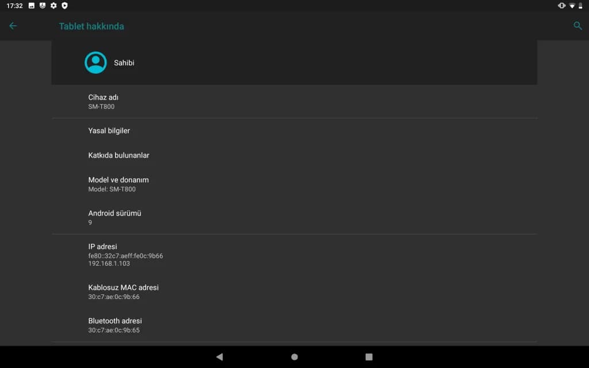
Task: Tap the shield icon in status bar
Action: 64,6
